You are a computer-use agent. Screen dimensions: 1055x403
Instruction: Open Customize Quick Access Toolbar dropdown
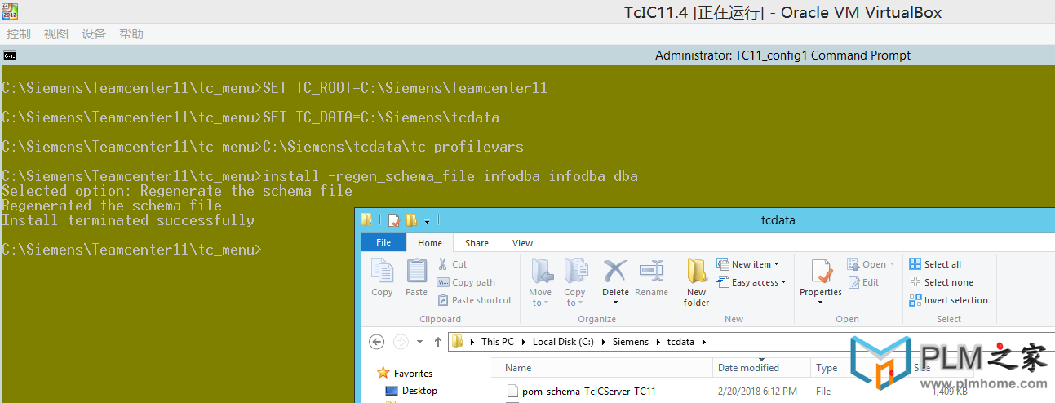pos(427,221)
